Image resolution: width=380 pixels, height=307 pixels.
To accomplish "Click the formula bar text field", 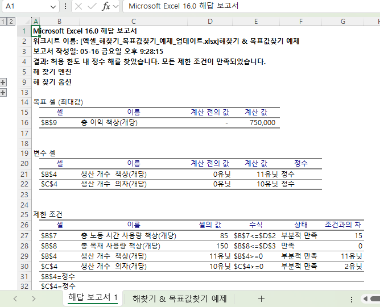I will tap(251, 6).
